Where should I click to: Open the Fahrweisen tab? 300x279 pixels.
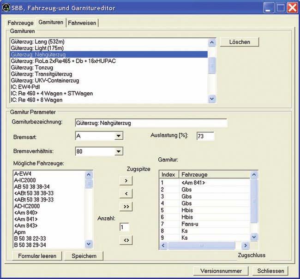(82, 23)
